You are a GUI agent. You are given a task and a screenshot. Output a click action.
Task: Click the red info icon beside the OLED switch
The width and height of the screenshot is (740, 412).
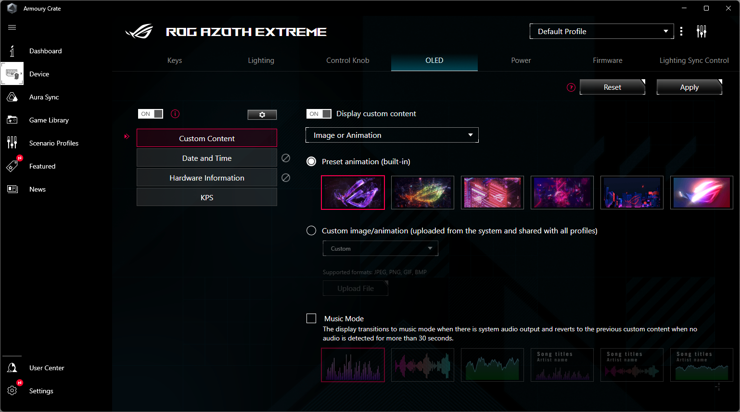tap(175, 114)
